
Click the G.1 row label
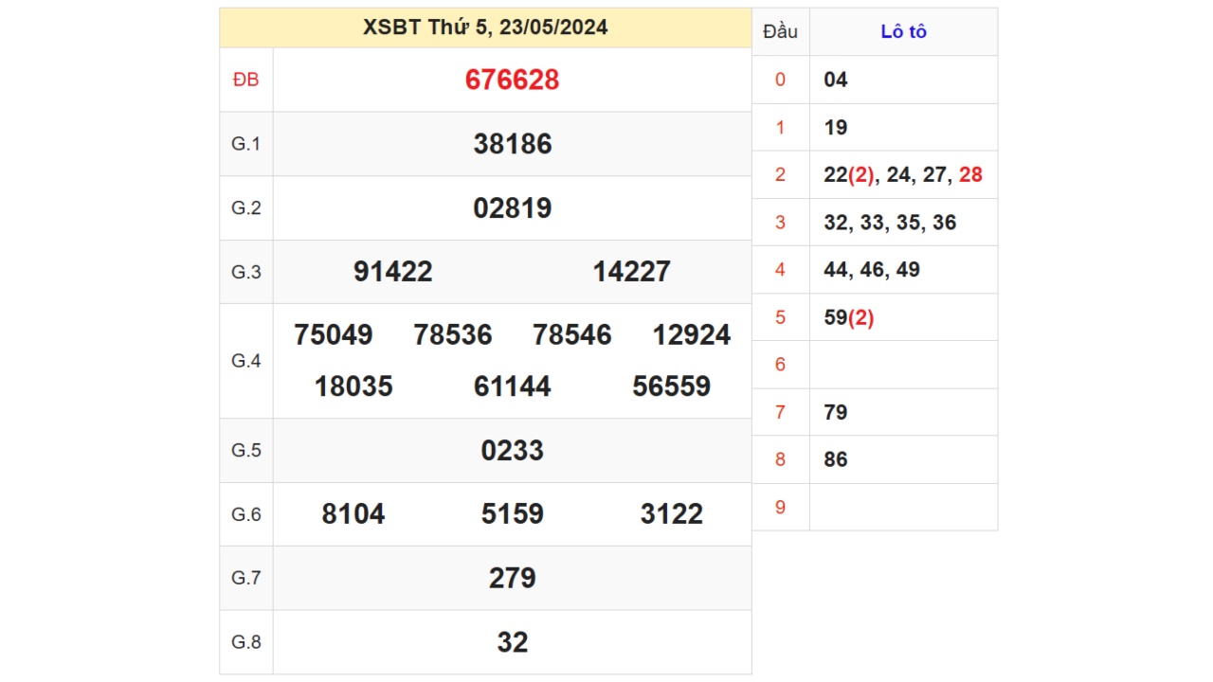[245, 144]
